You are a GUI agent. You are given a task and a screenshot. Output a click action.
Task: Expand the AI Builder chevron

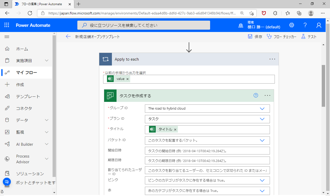pos(47,144)
